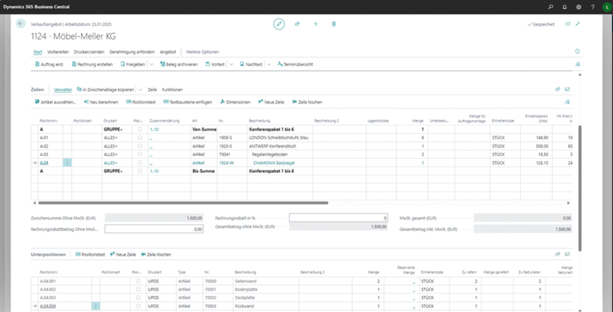This screenshot has width=613, height=312.
Task: Share the Zeilen section
Action: [557, 89]
